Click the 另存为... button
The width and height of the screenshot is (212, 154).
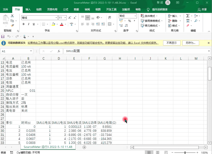coord(191,43)
